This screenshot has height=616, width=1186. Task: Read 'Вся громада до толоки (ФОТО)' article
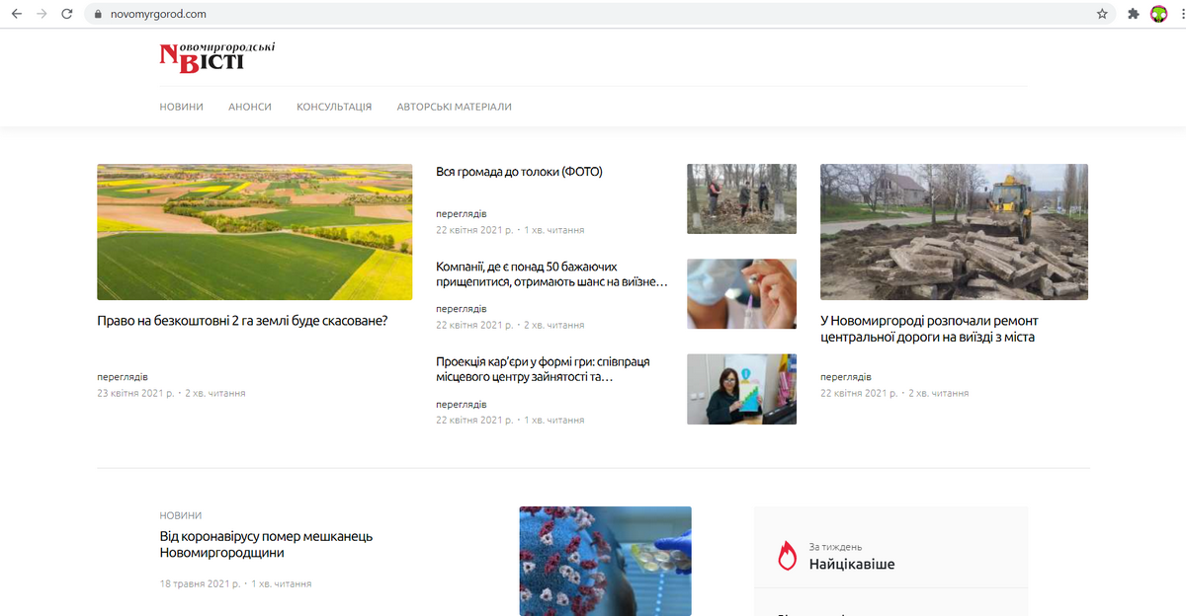(x=519, y=172)
